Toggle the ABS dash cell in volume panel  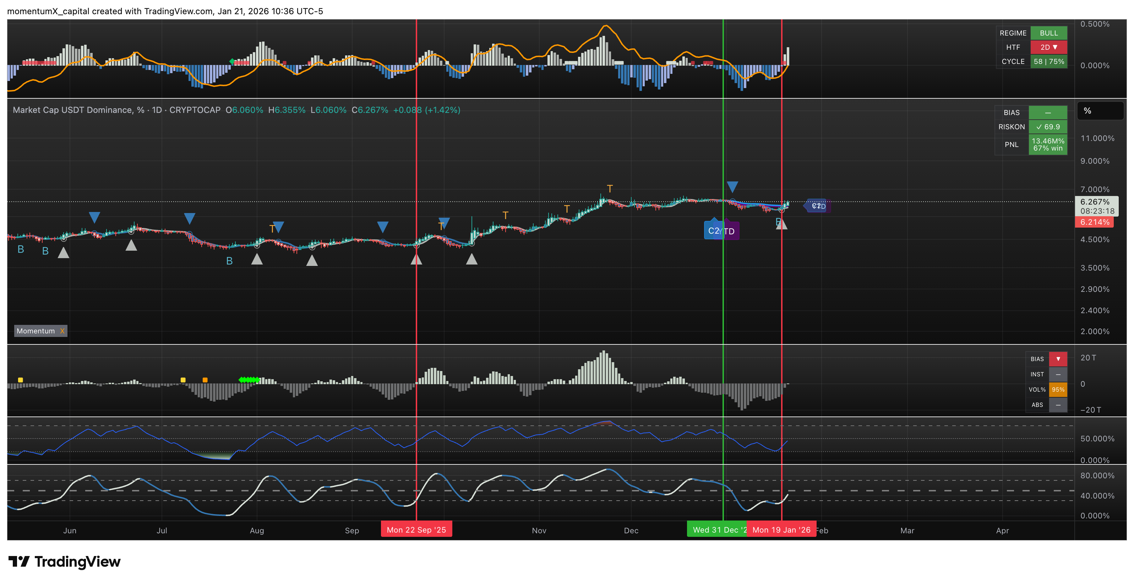point(1058,405)
